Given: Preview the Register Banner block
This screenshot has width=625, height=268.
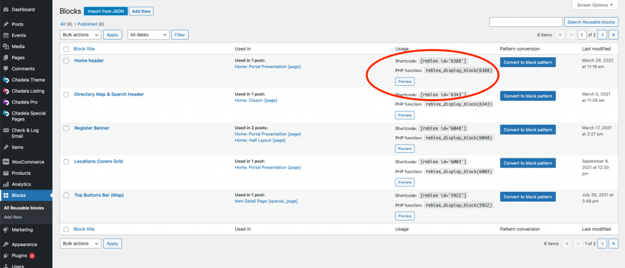Looking at the screenshot, I should pyautogui.click(x=405, y=149).
